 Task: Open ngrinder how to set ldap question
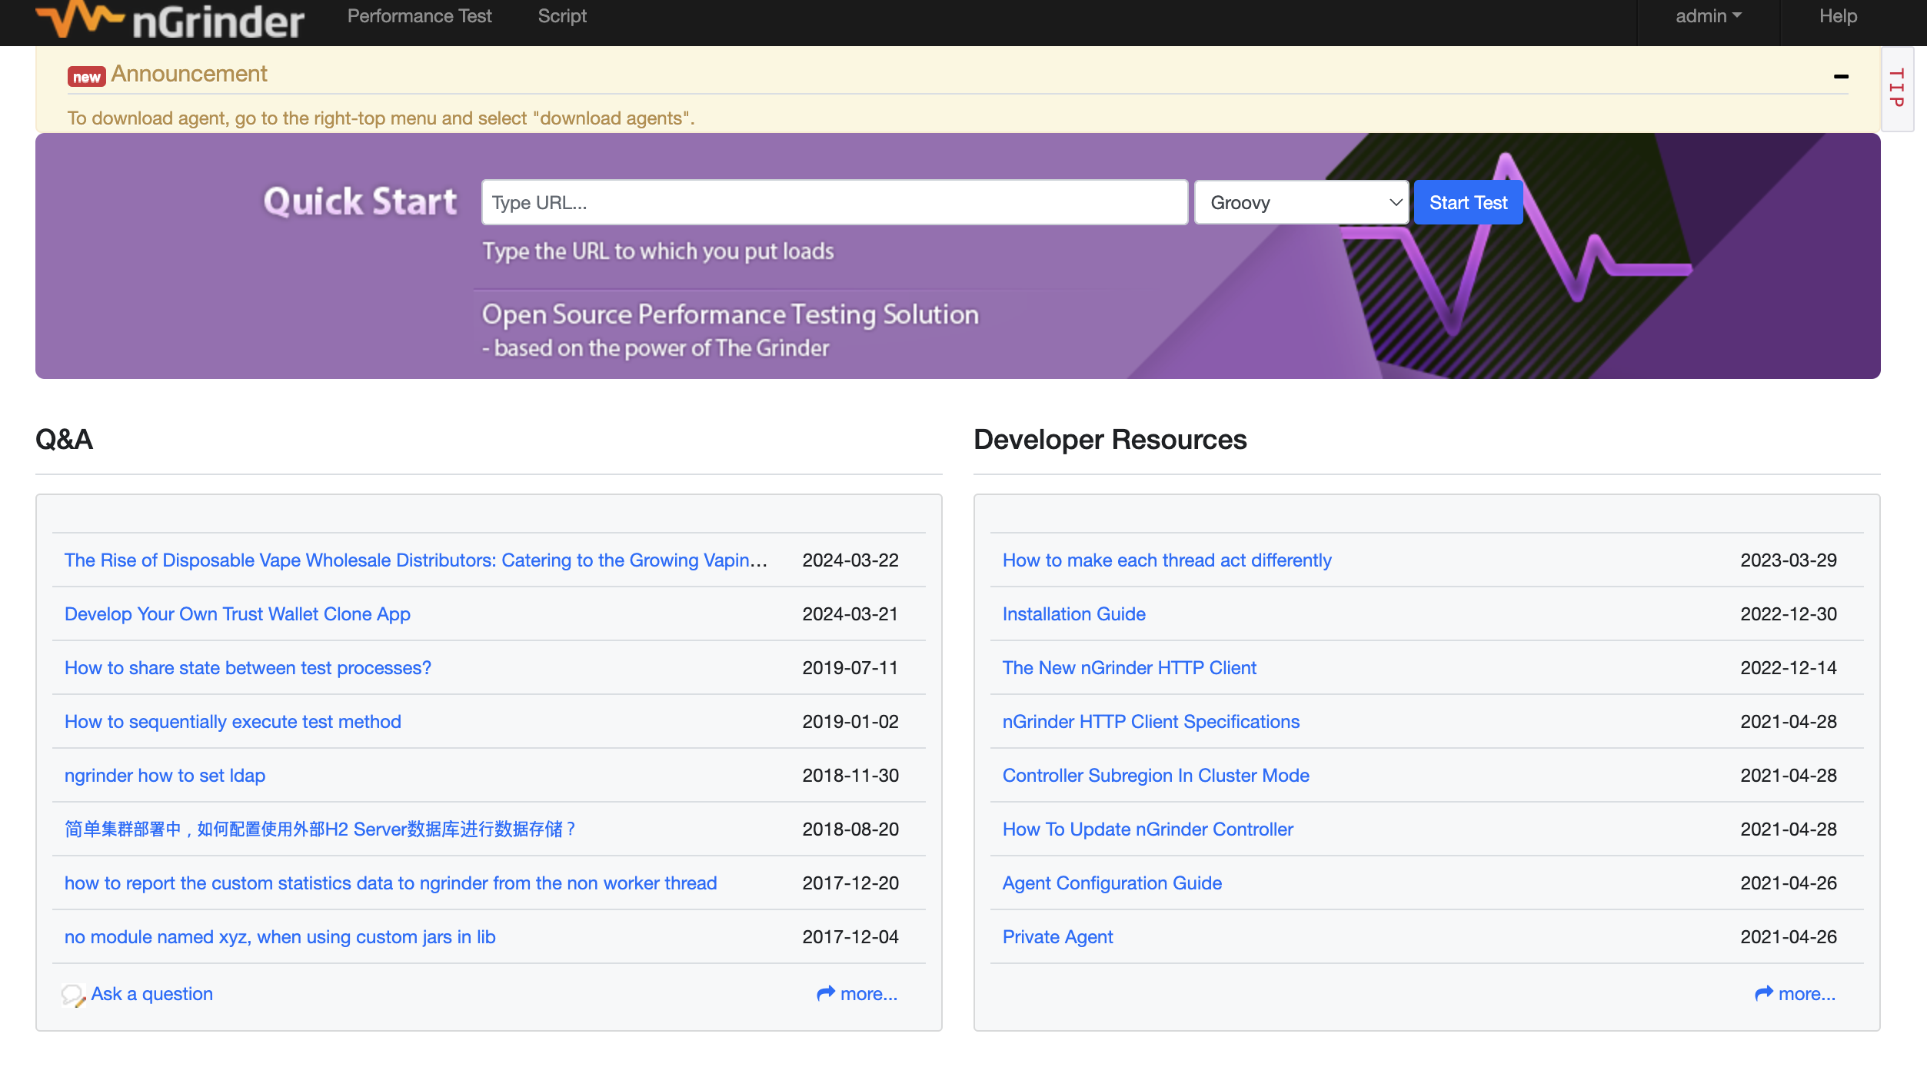(x=165, y=776)
